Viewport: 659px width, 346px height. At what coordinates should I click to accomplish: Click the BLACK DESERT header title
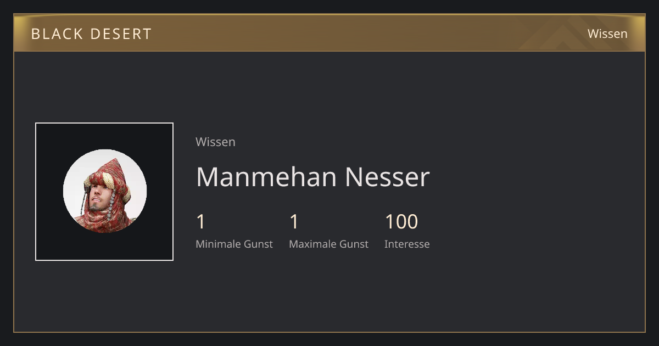pos(91,34)
